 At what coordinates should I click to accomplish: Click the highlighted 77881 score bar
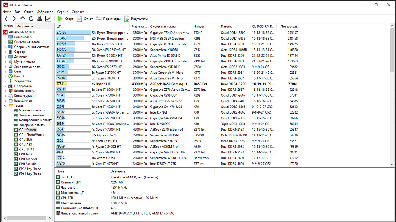(x=73, y=84)
